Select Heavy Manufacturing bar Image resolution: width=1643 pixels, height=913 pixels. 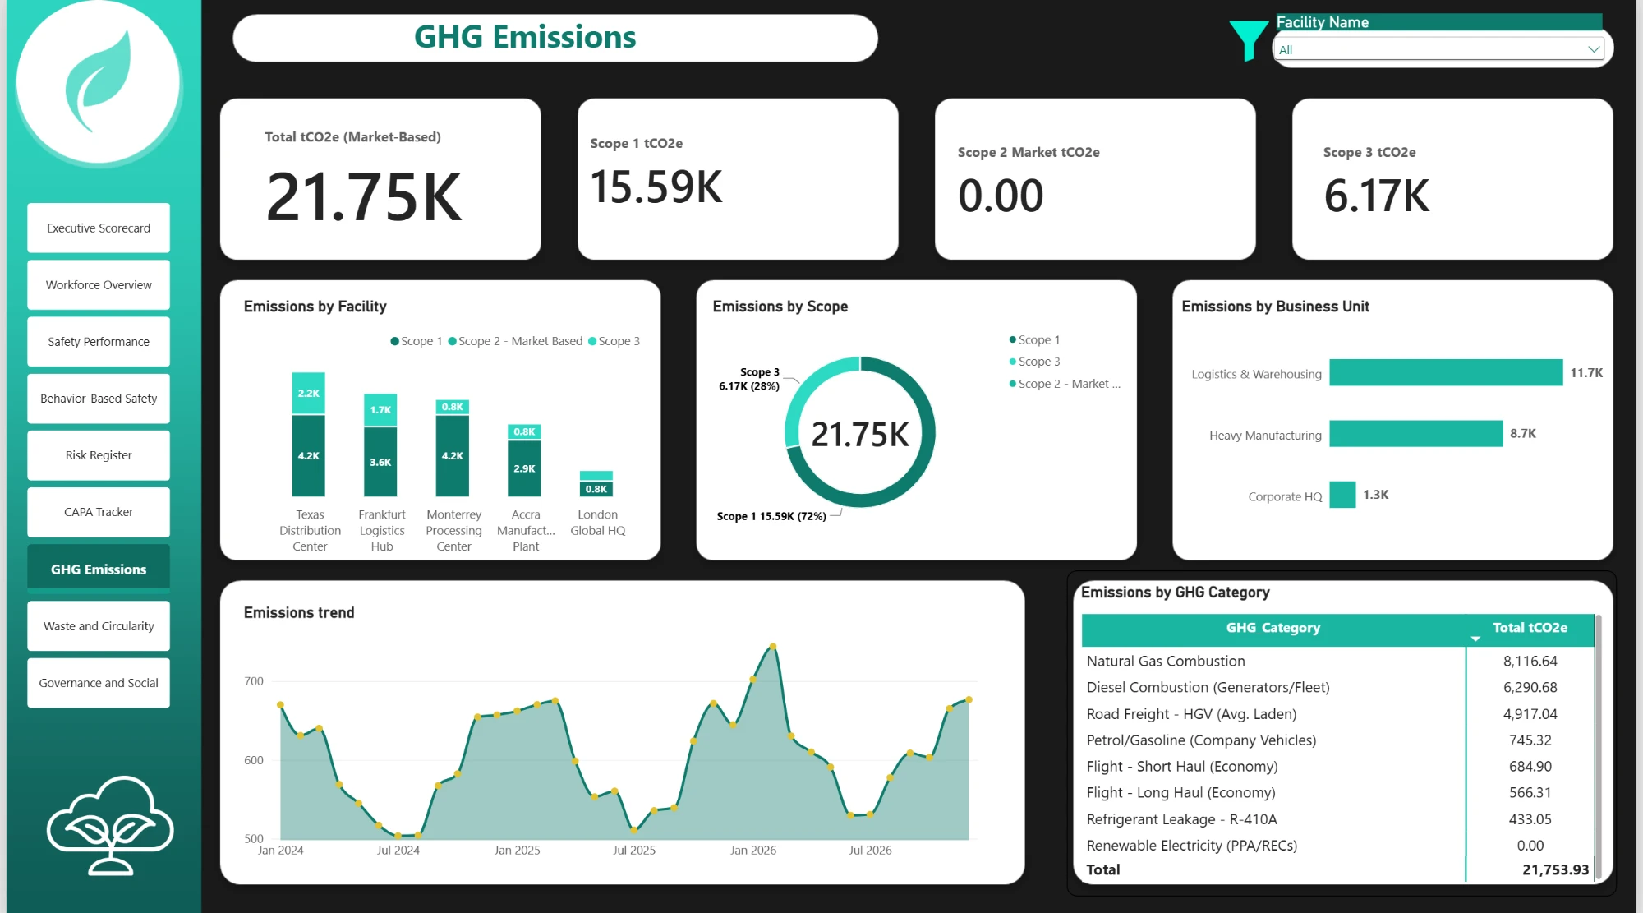(x=1416, y=433)
